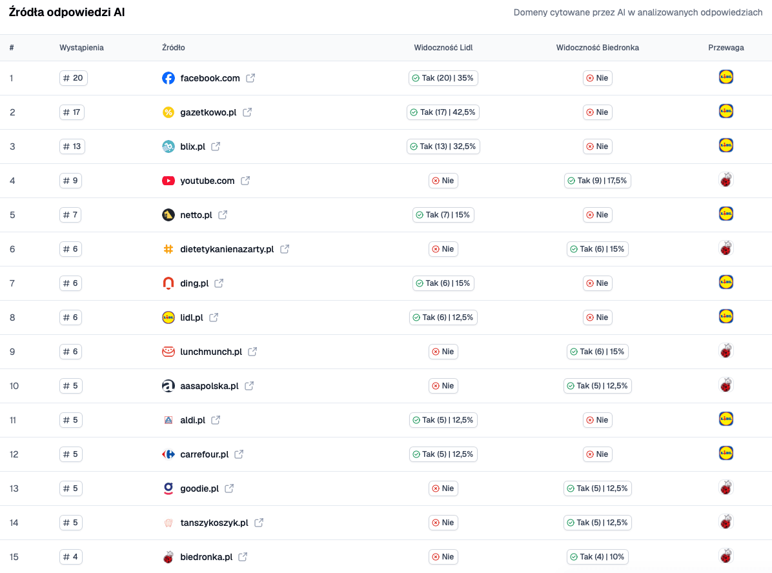772x573 pixels.
Task: Click the gazetkowo.pl percent favicon
Action: (168, 112)
